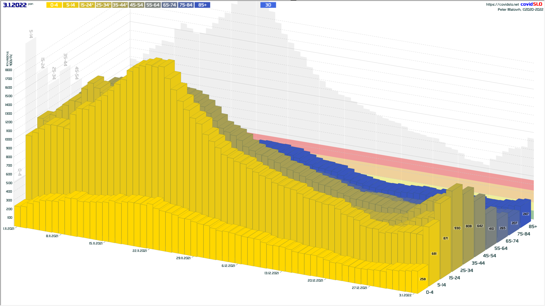Toggle the 15-24 age group button

[87, 5]
